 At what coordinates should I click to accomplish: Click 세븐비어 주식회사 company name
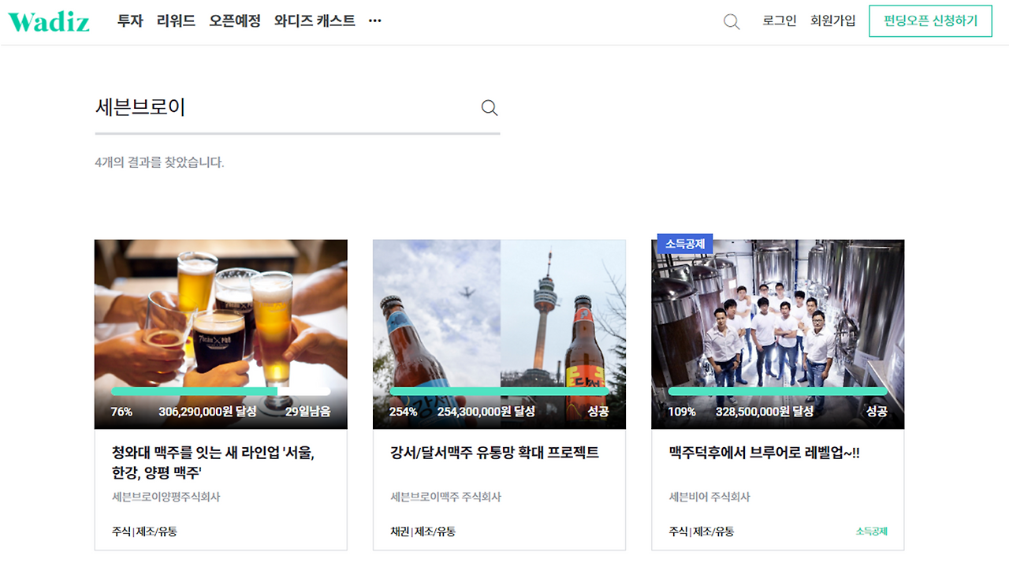(709, 498)
